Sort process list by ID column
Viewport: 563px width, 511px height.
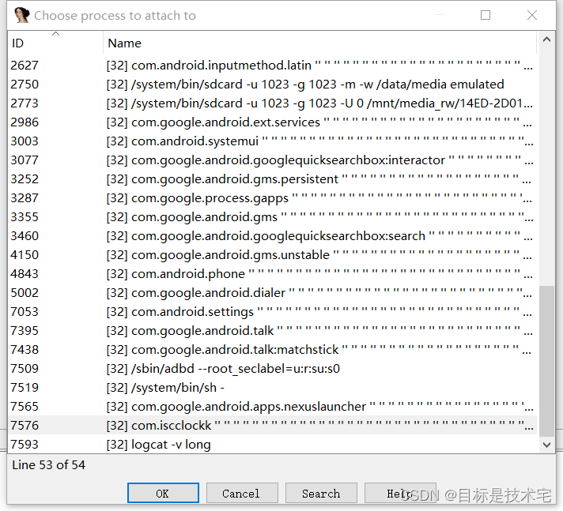(55, 43)
